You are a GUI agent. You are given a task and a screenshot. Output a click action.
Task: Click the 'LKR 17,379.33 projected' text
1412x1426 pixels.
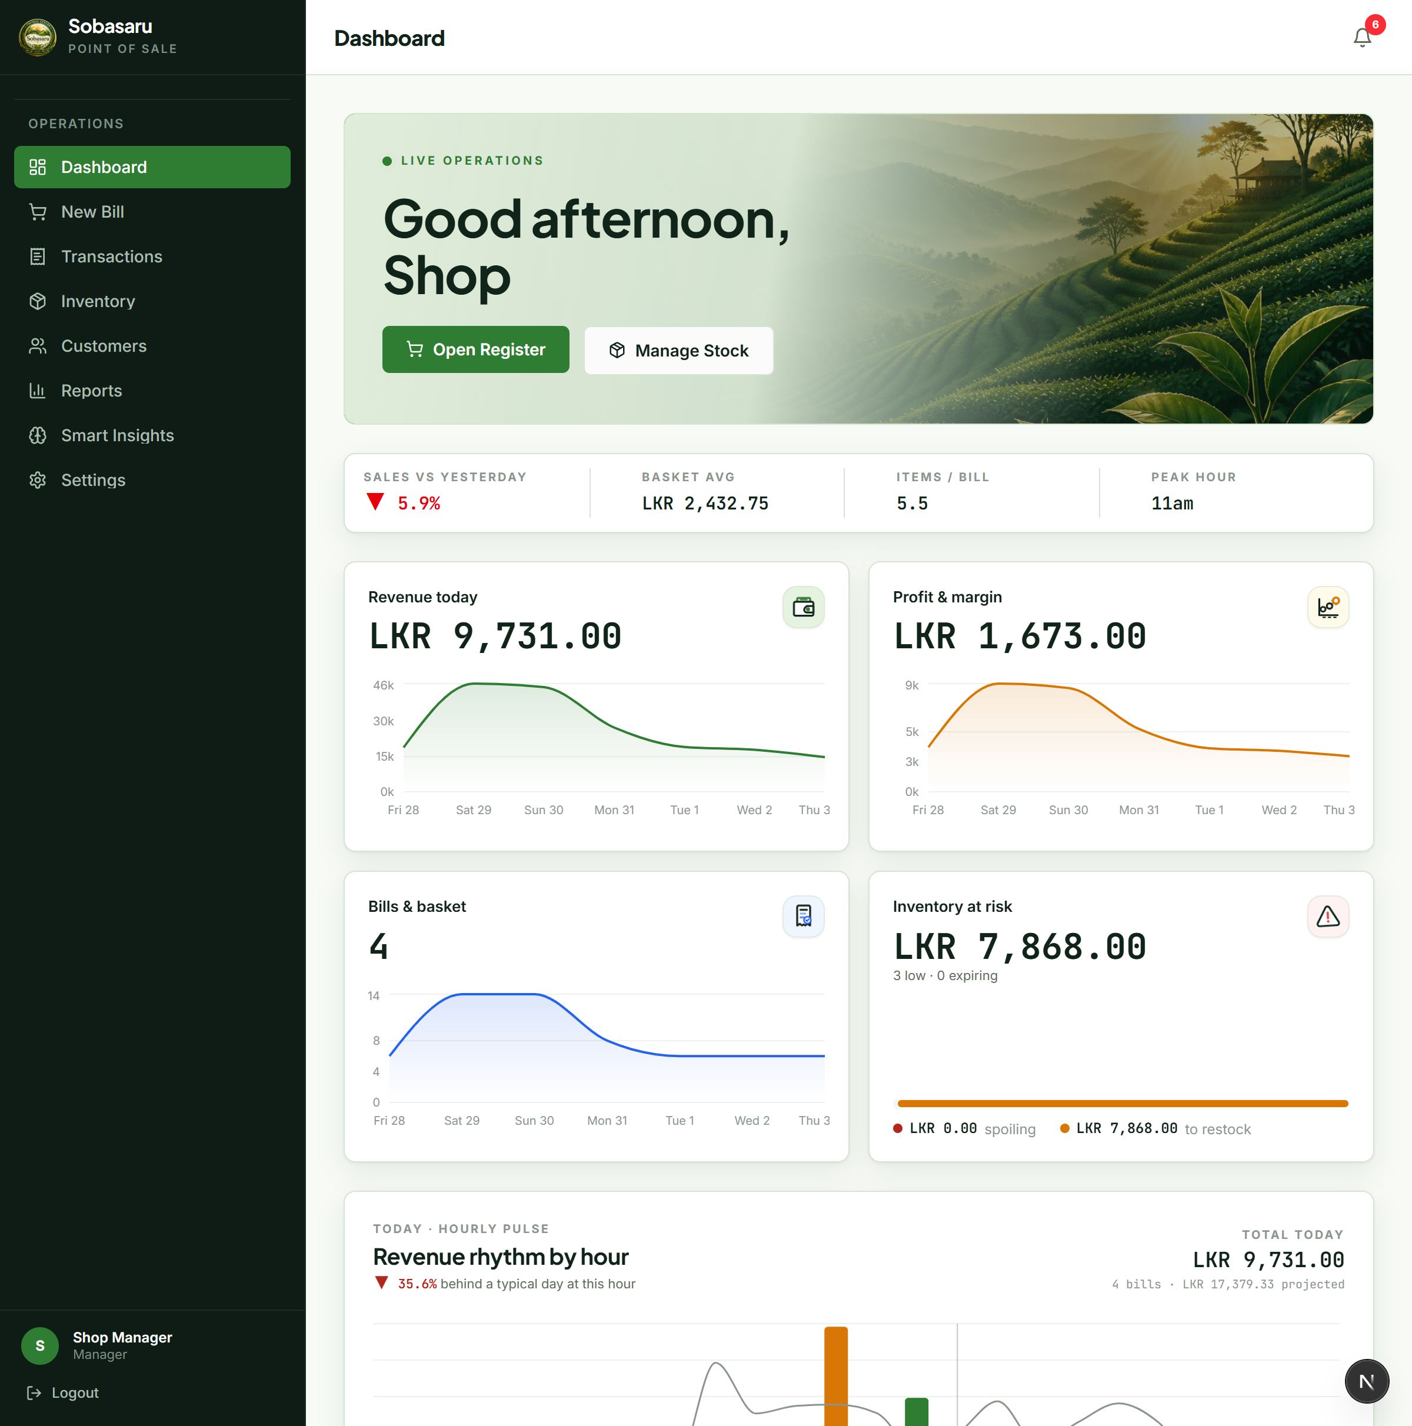coord(1263,1284)
